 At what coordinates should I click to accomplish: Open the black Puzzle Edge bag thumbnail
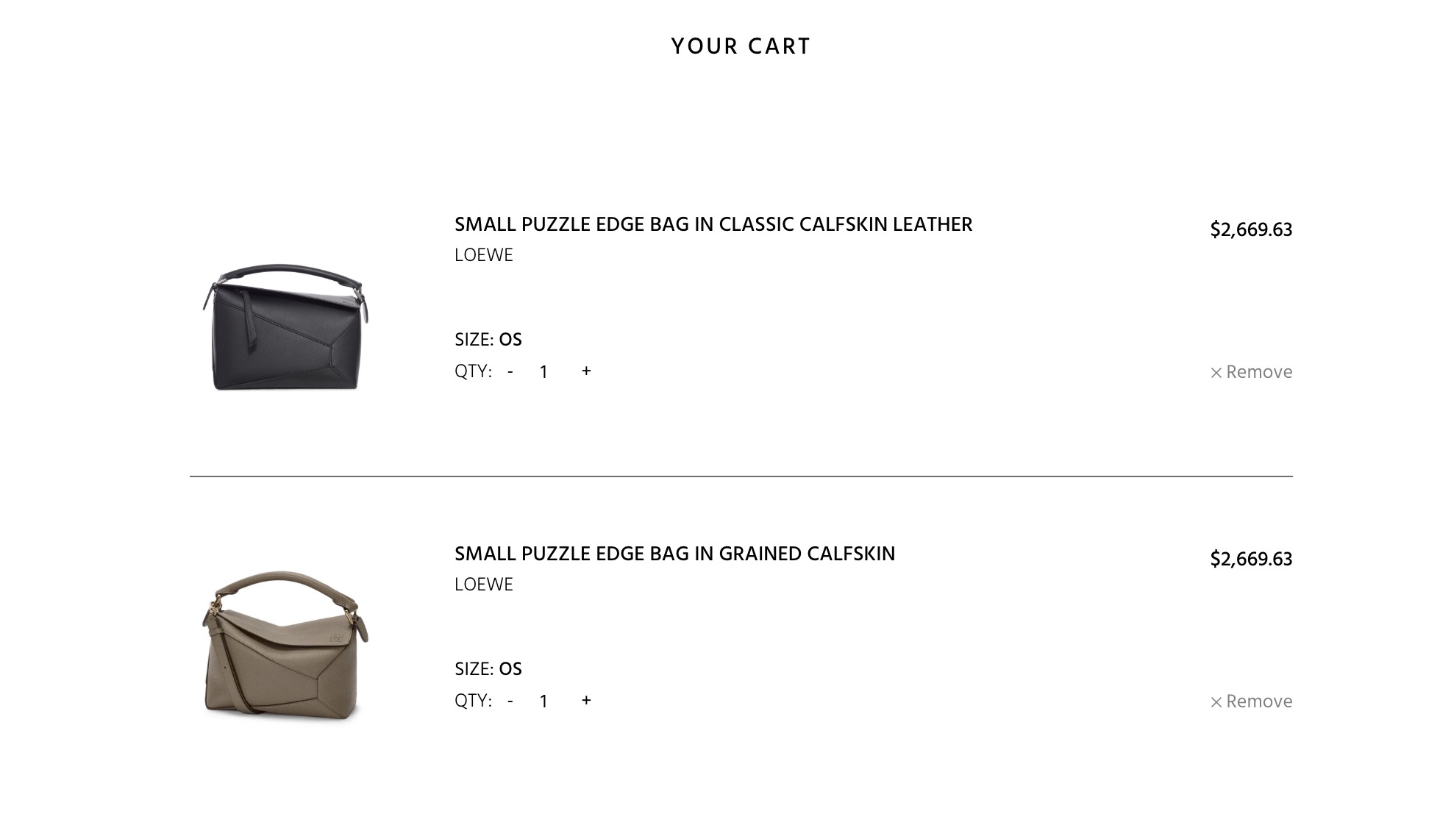click(x=286, y=327)
